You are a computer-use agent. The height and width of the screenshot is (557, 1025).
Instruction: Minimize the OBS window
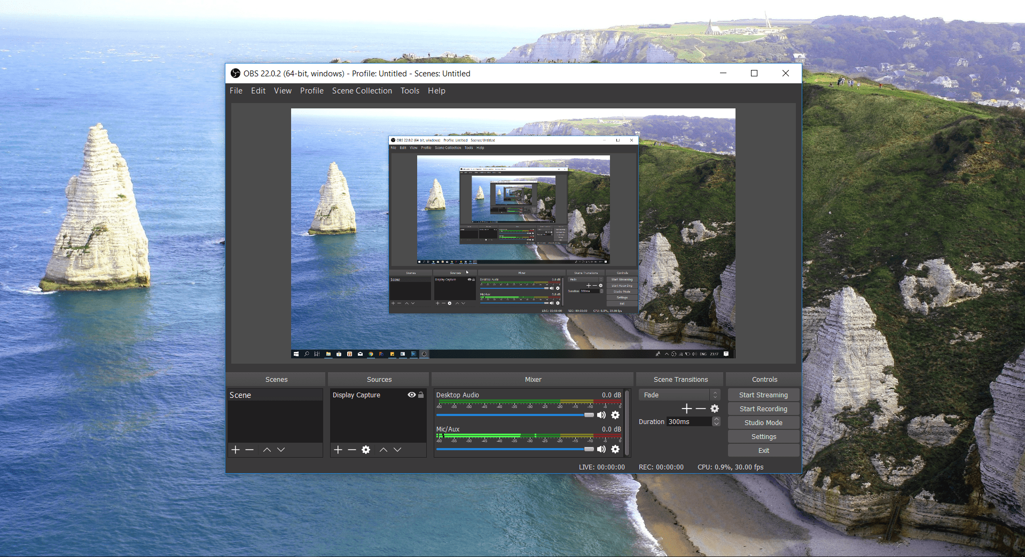(723, 73)
